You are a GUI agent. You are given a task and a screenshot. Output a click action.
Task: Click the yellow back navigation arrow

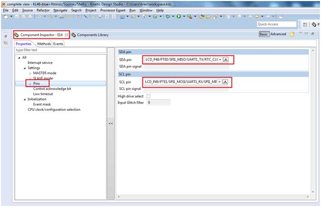[257, 16]
